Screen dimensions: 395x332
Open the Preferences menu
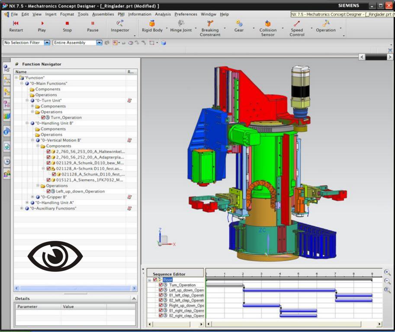(x=186, y=14)
